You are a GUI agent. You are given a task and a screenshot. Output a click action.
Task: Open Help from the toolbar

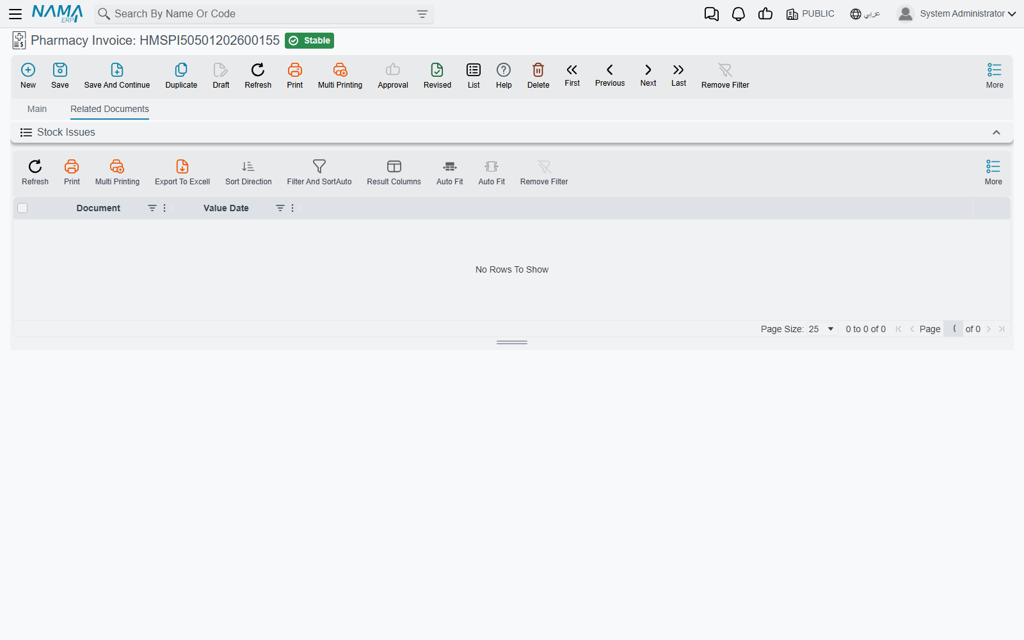tap(504, 76)
